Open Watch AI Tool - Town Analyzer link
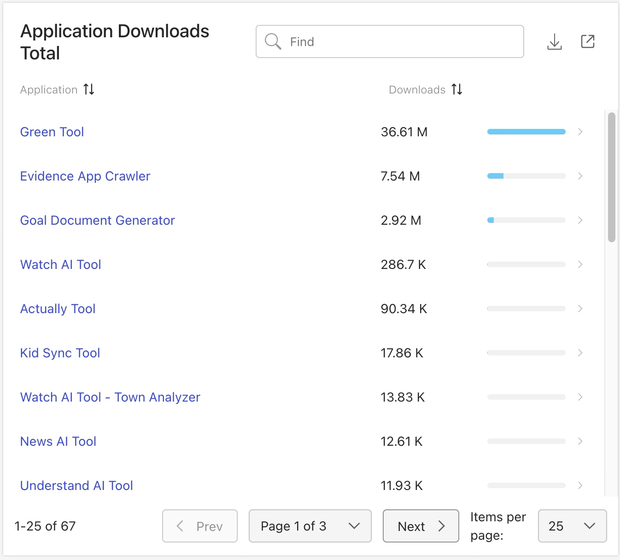 pos(111,397)
